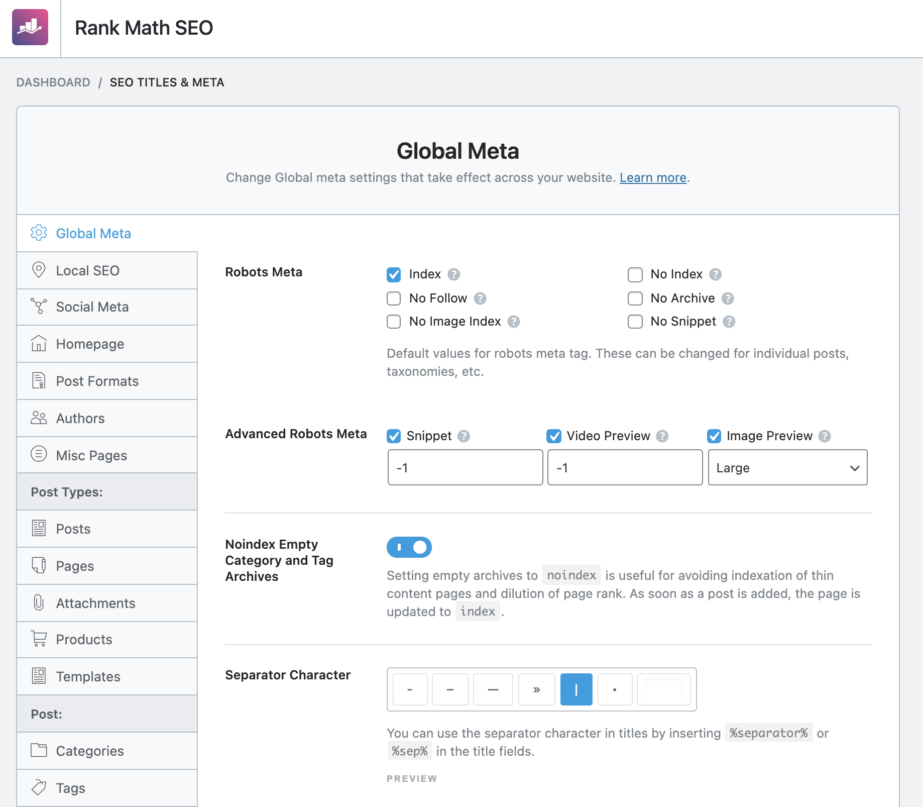Open the Authors settings tab
This screenshot has width=923, height=807.
[x=107, y=418]
